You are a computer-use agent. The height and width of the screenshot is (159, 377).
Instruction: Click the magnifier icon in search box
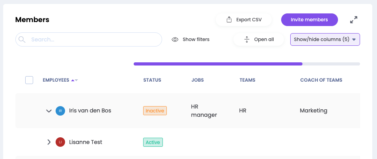(22, 39)
